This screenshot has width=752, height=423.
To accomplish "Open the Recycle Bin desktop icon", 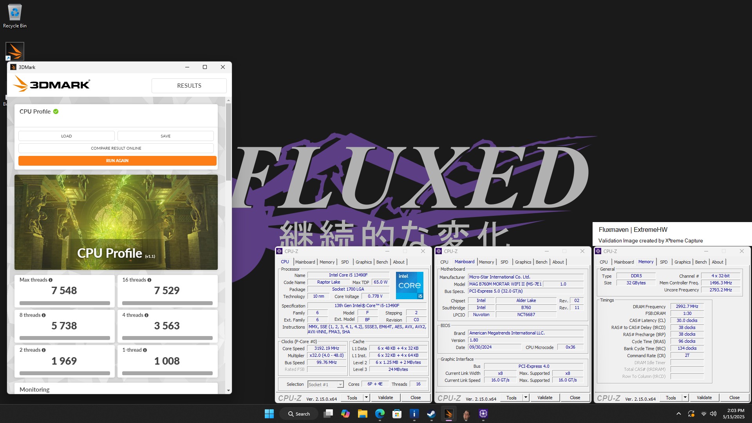I will tap(15, 16).
